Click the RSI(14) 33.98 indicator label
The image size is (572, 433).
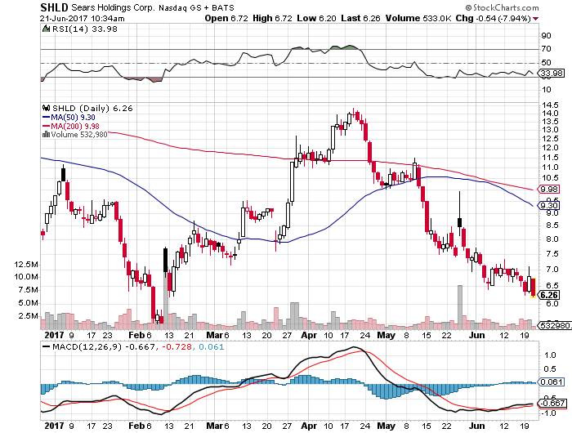pyautogui.click(x=85, y=29)
